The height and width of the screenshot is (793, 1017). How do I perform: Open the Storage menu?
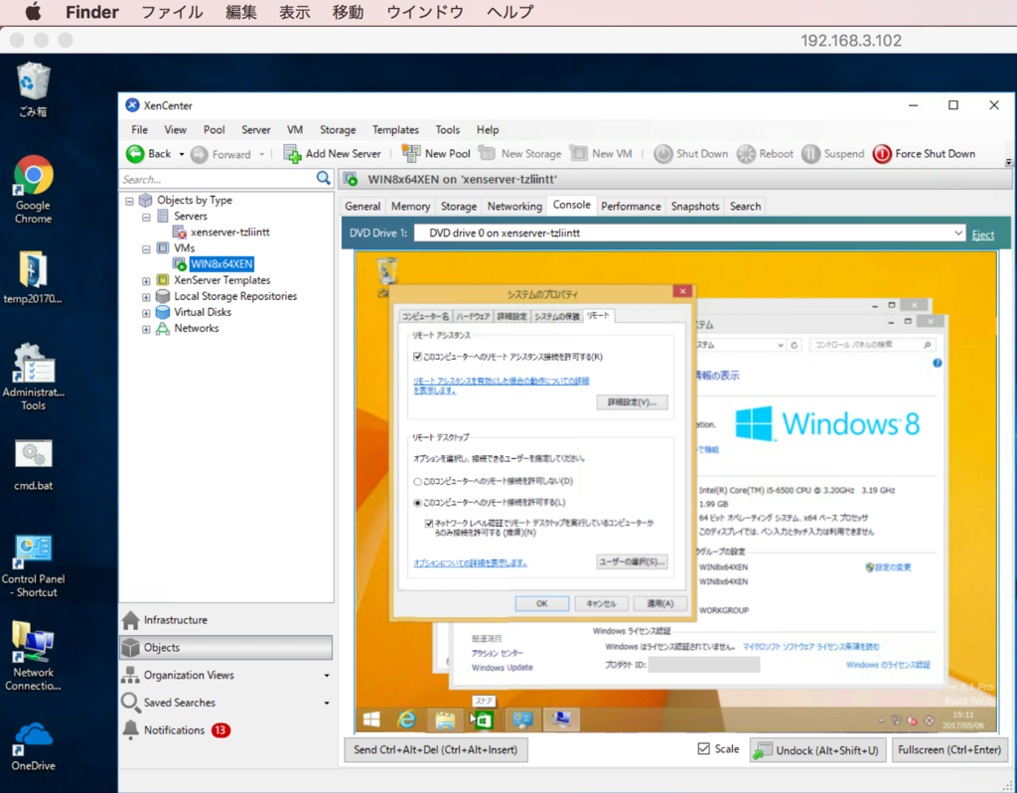pos(338,130)
